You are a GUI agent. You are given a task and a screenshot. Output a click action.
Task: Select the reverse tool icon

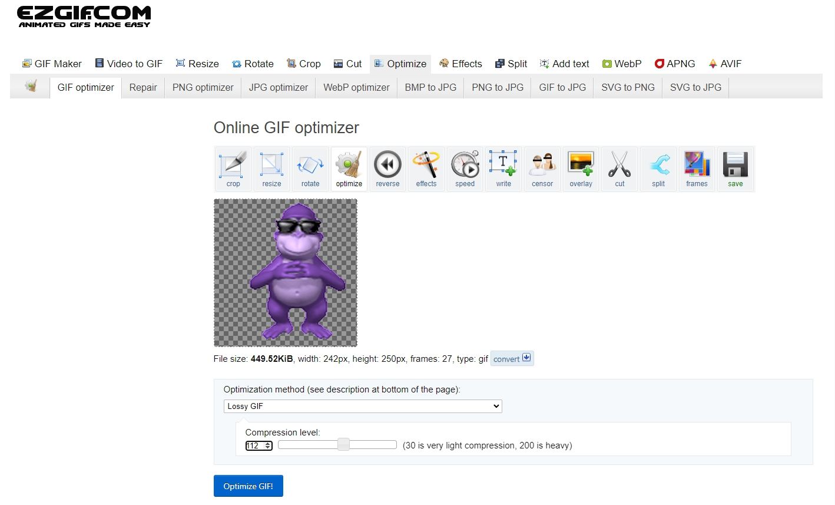coord(387,169)
